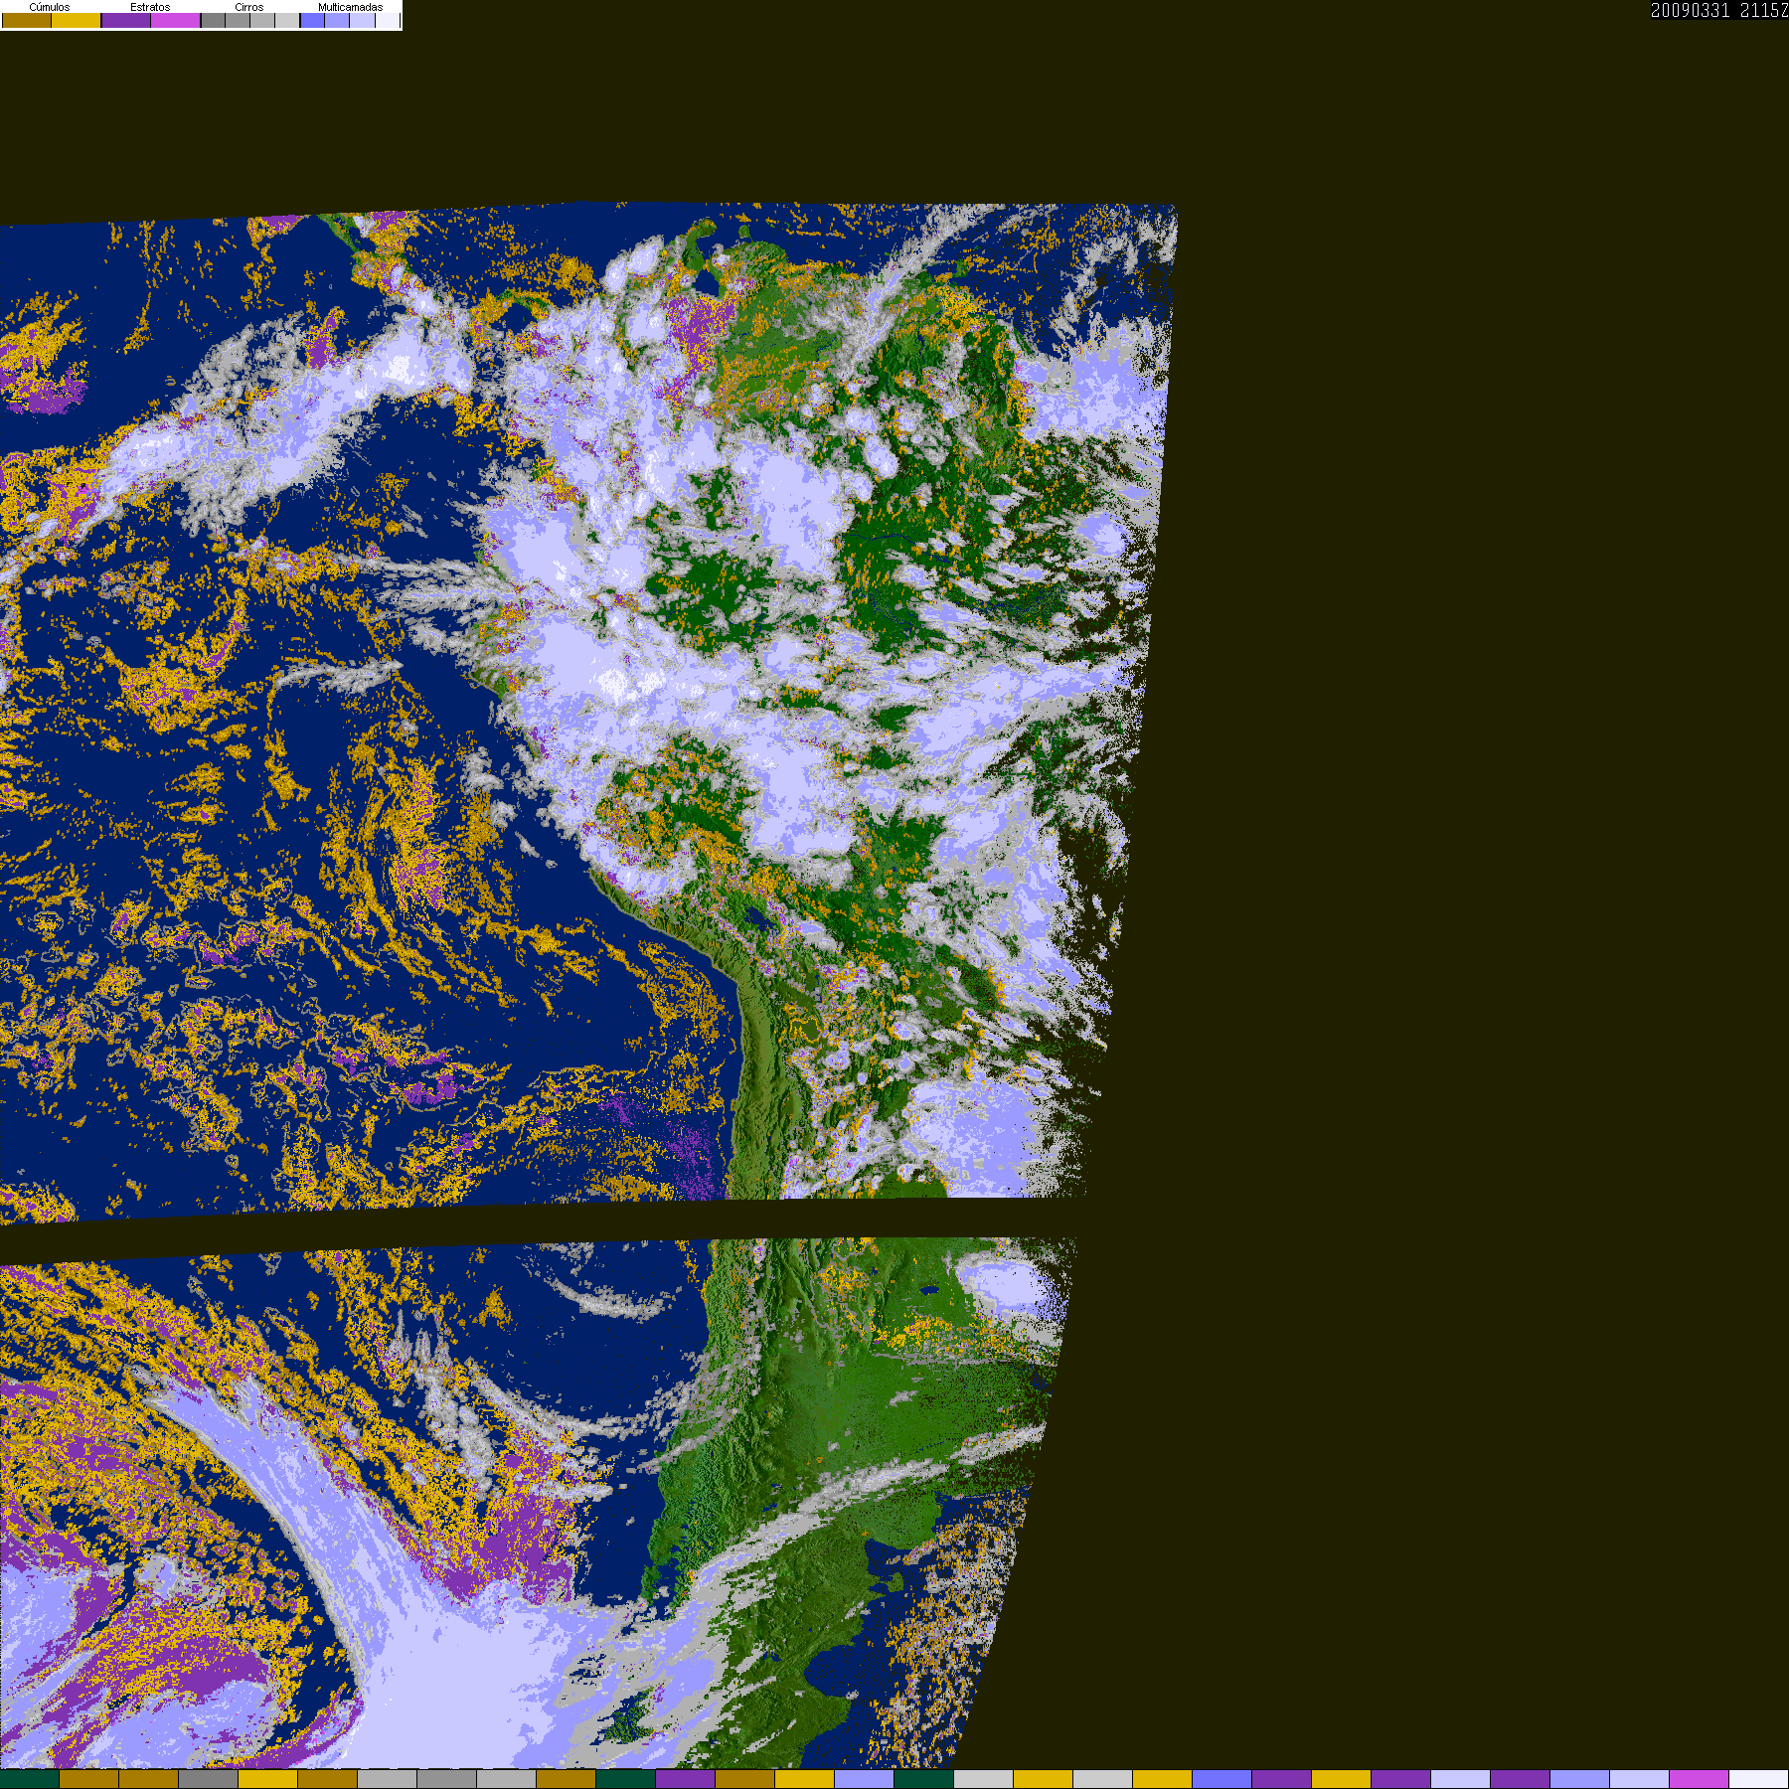Click the Cirros legend label
This screenshot has height=1789, width=1789.
pos(248,7)
